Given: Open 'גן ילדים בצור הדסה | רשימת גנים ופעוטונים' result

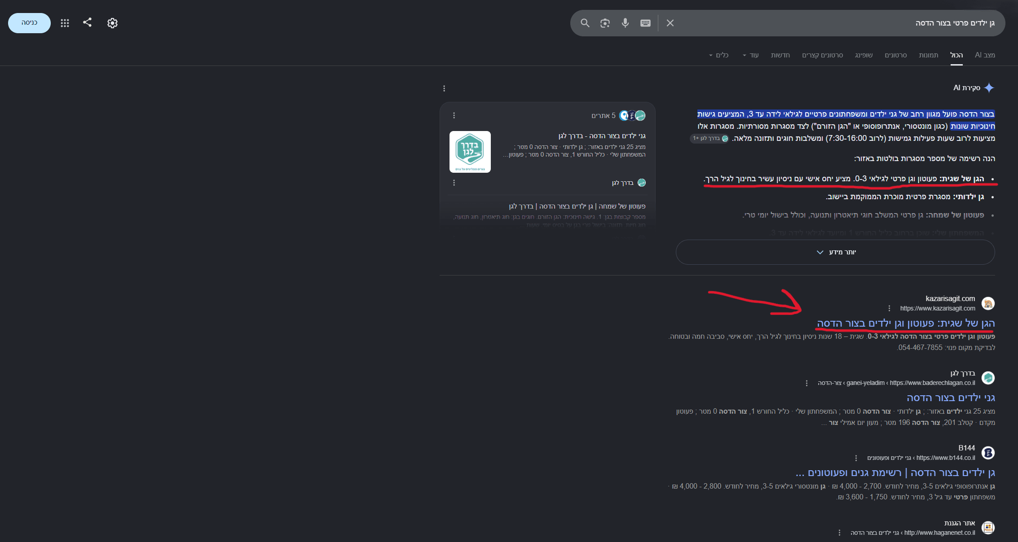Looking at the screenshot, I should click(x=895, y=473).
